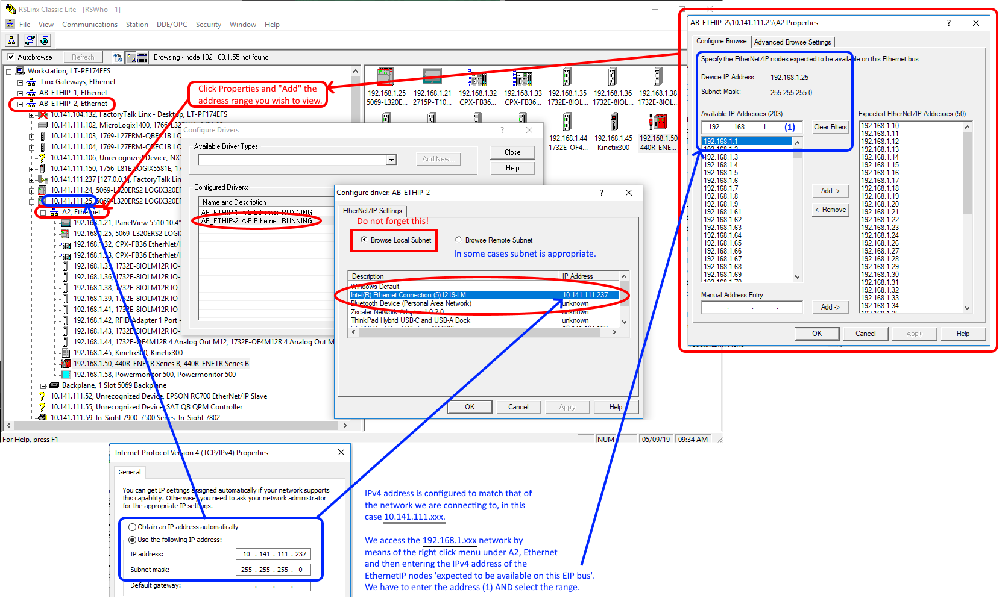Collapse the AB_ETHIP-2, Ethernet tree node

click(x=20, y=104)
